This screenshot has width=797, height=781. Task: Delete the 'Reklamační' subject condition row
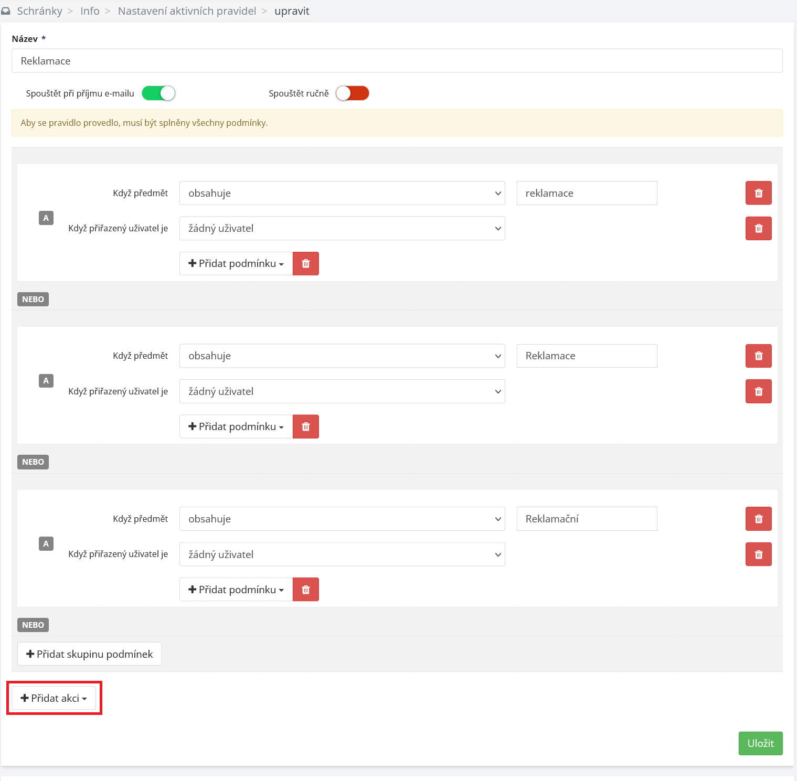coord(758,519)
